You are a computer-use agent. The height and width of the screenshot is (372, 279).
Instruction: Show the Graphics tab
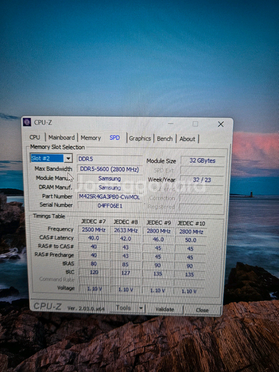(140, 138)
